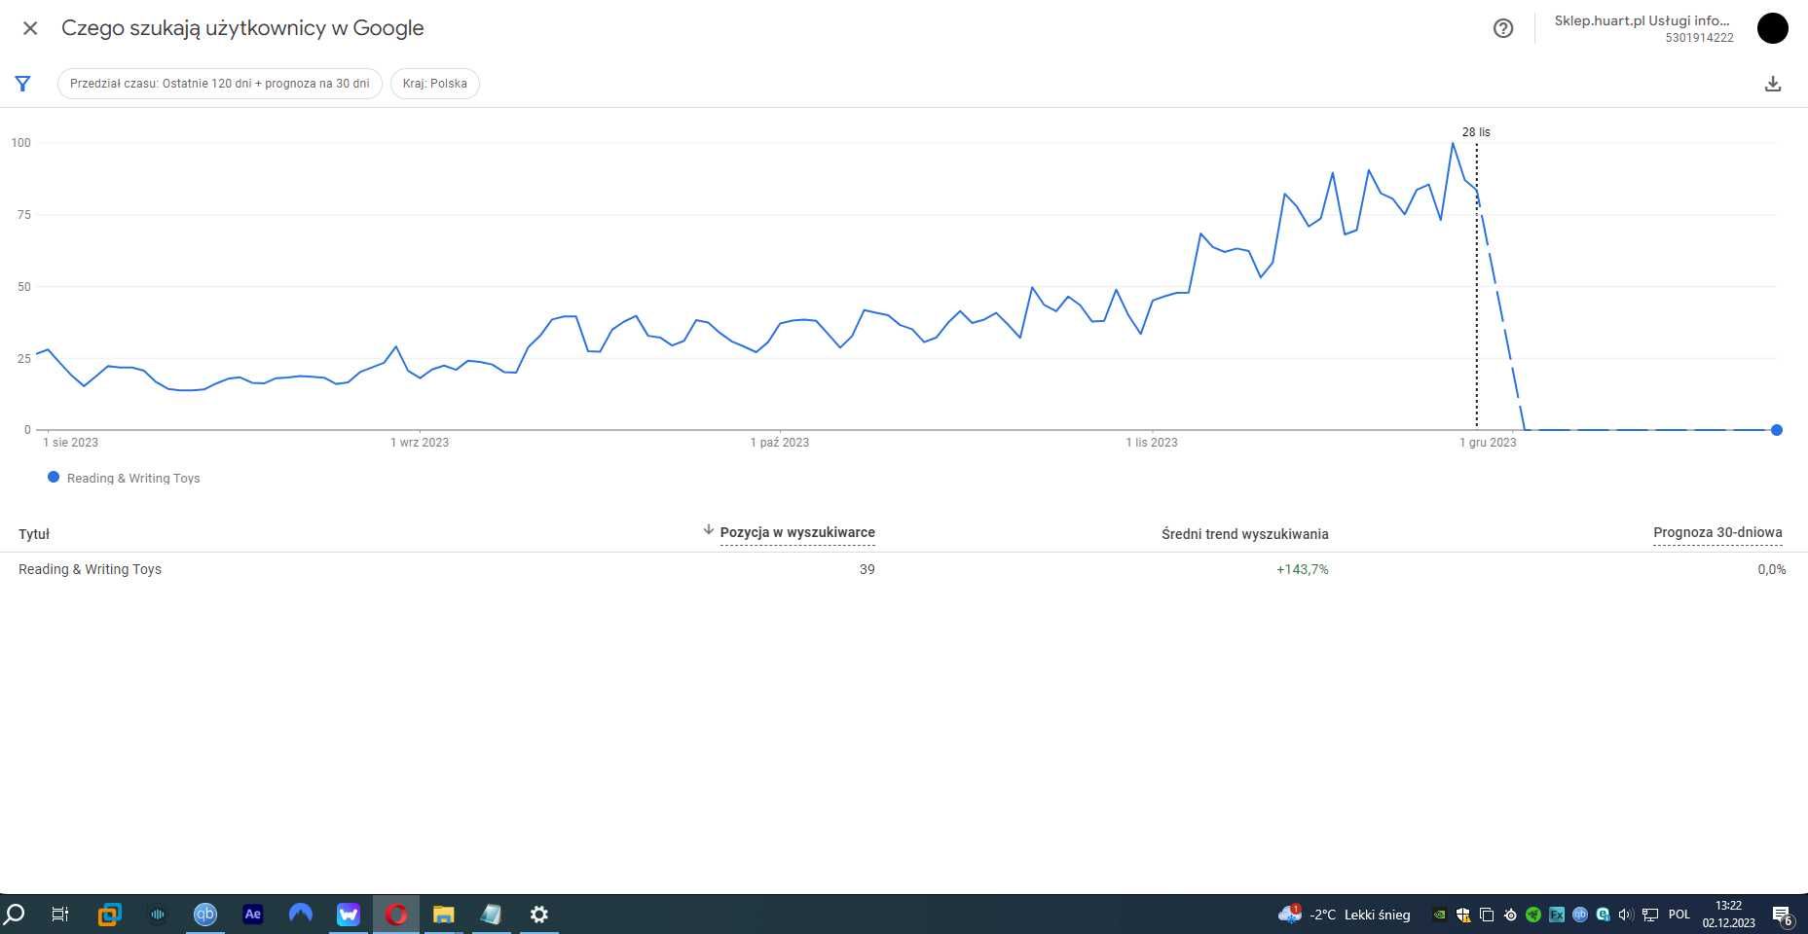Click the 28 lis marker on the chart
This screenshot has width=1808, height=934.
[1476, 132]
